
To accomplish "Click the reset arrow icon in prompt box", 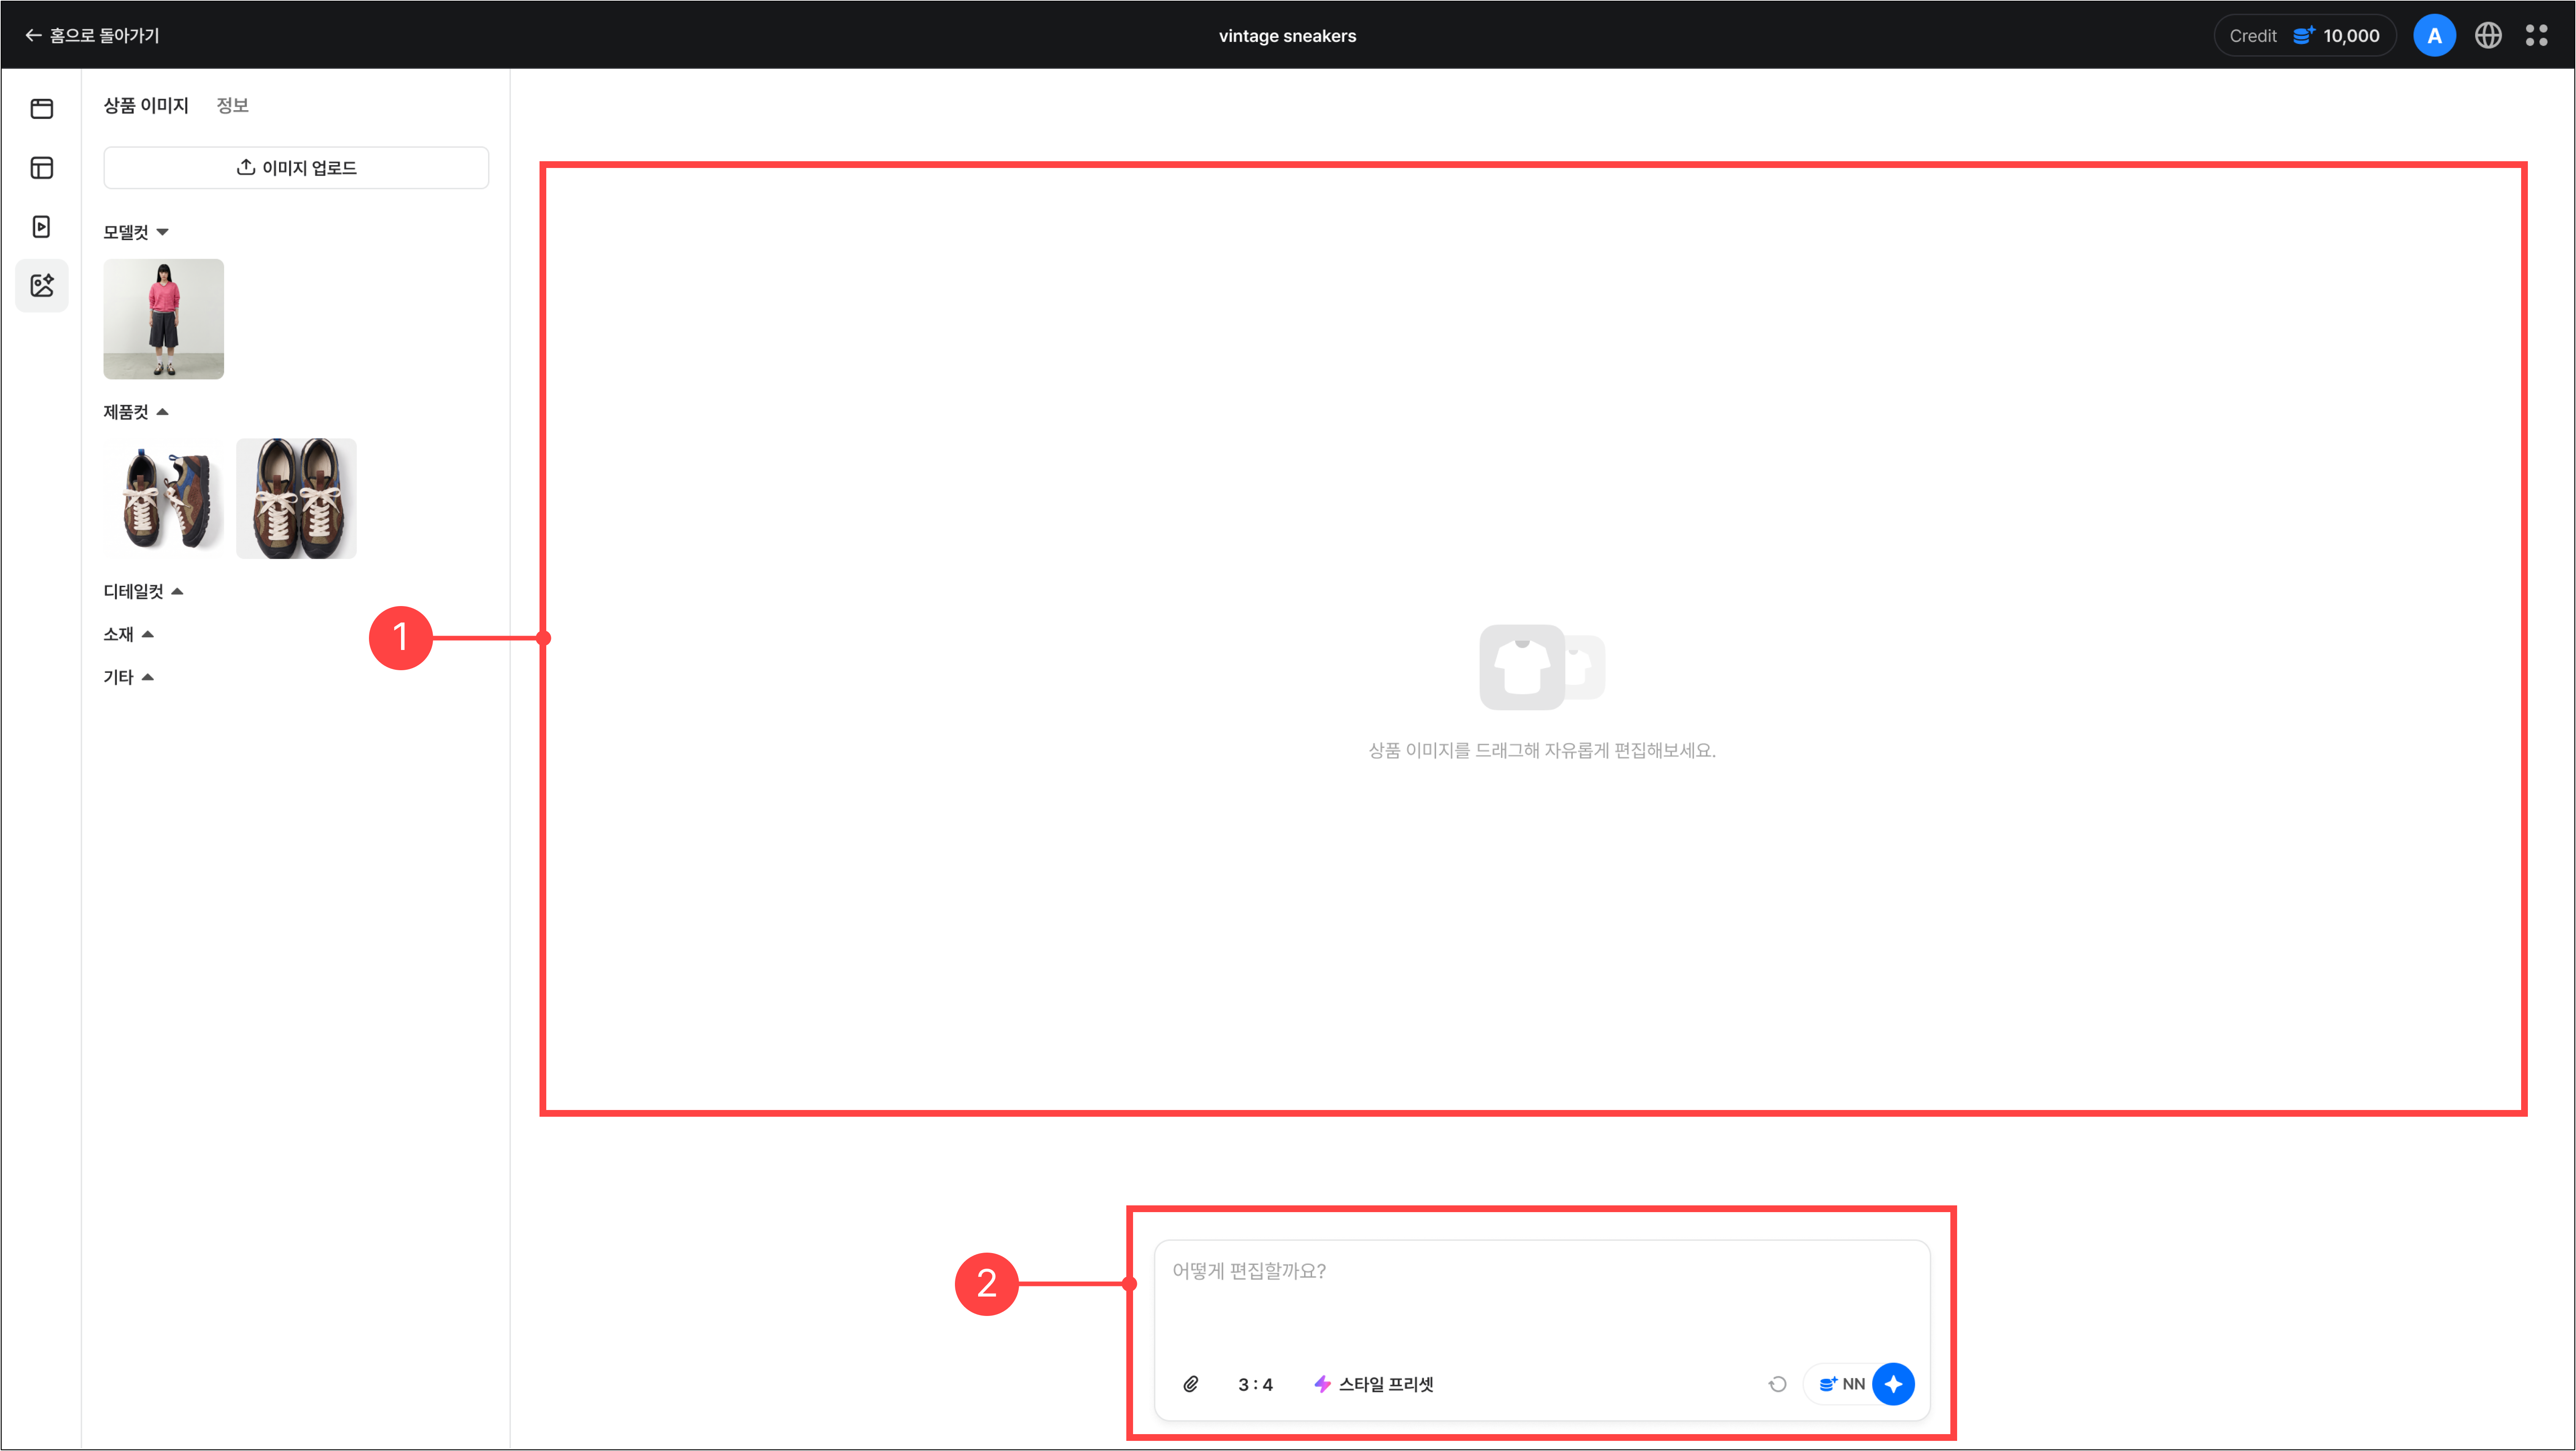I will pyautogui.click(x=1777, y=1384).
